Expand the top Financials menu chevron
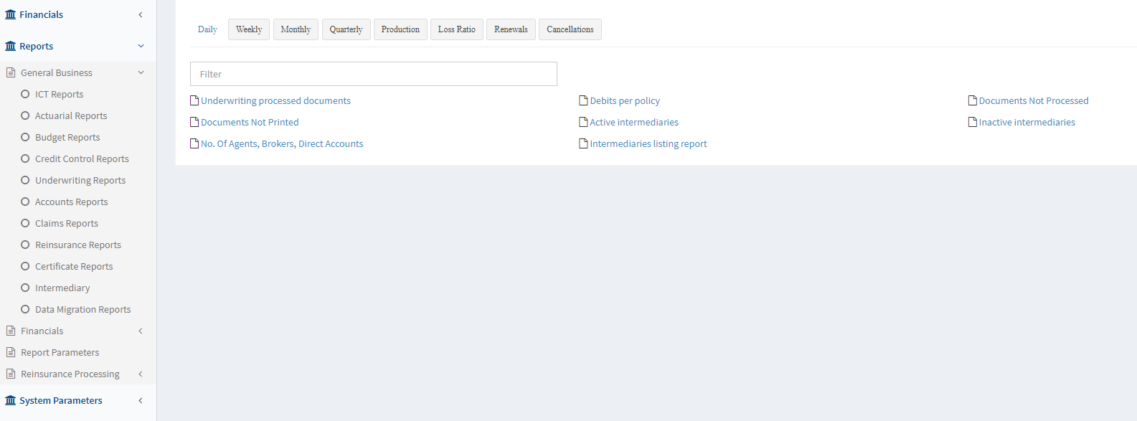1137x421 pixels. coord(141,14)
